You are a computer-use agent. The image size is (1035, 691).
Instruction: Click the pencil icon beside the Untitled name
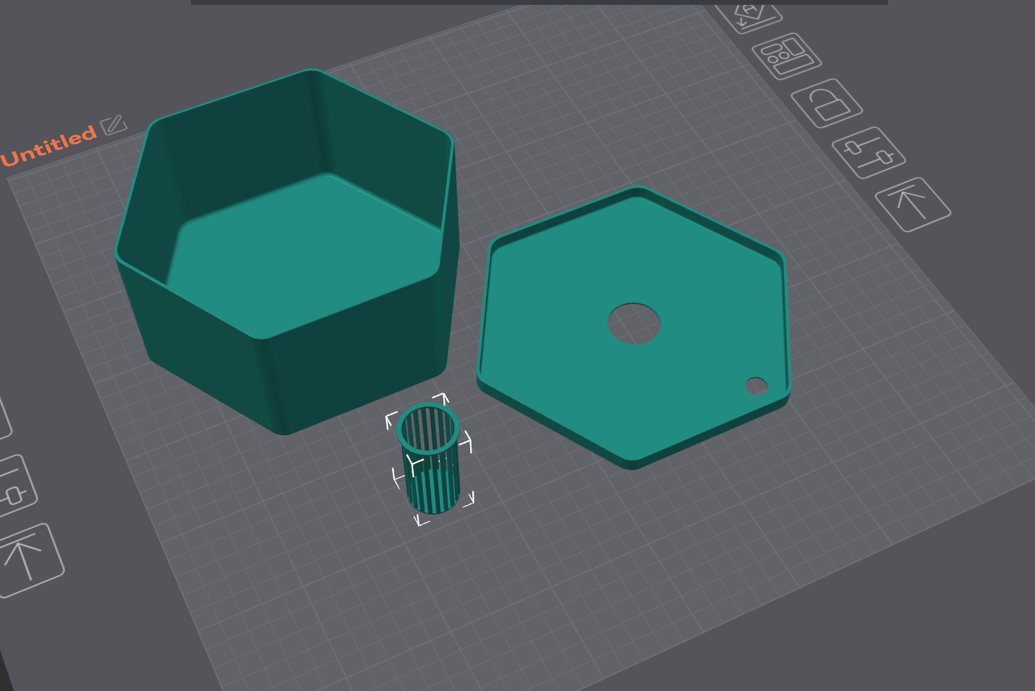pos(113,125)
